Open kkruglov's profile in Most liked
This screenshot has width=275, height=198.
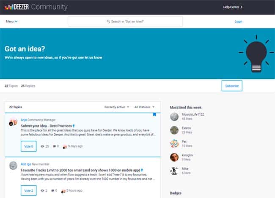point(187,155)
